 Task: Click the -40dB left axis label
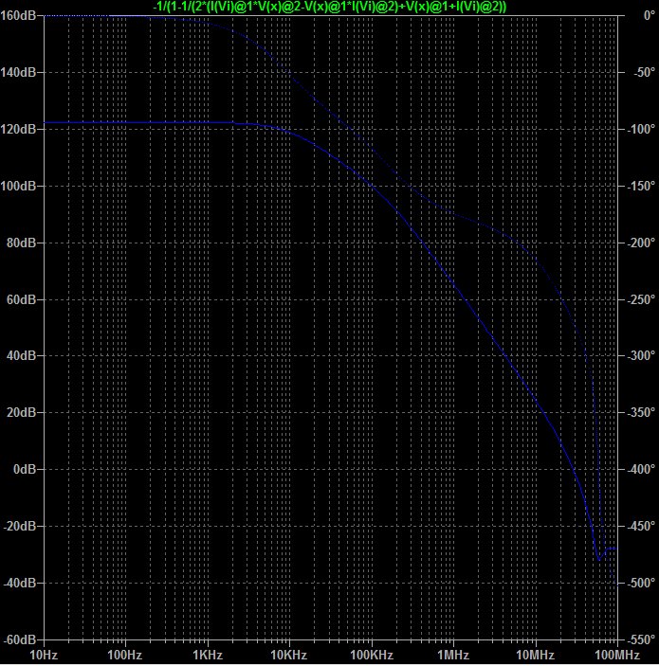20,583
